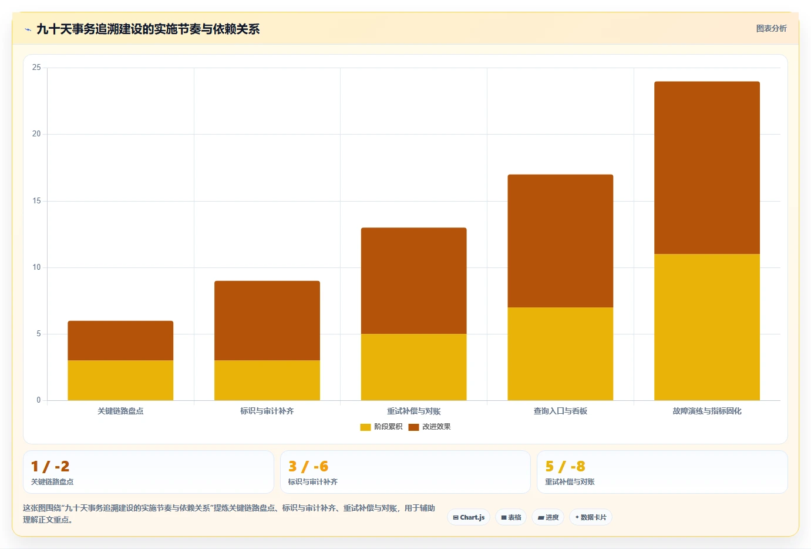Screen dimensions: 811x549
Task: Click the chart title 九十天事务追溯建设的实施节奏与依赖关系
Action: click(x=148, y=29)
